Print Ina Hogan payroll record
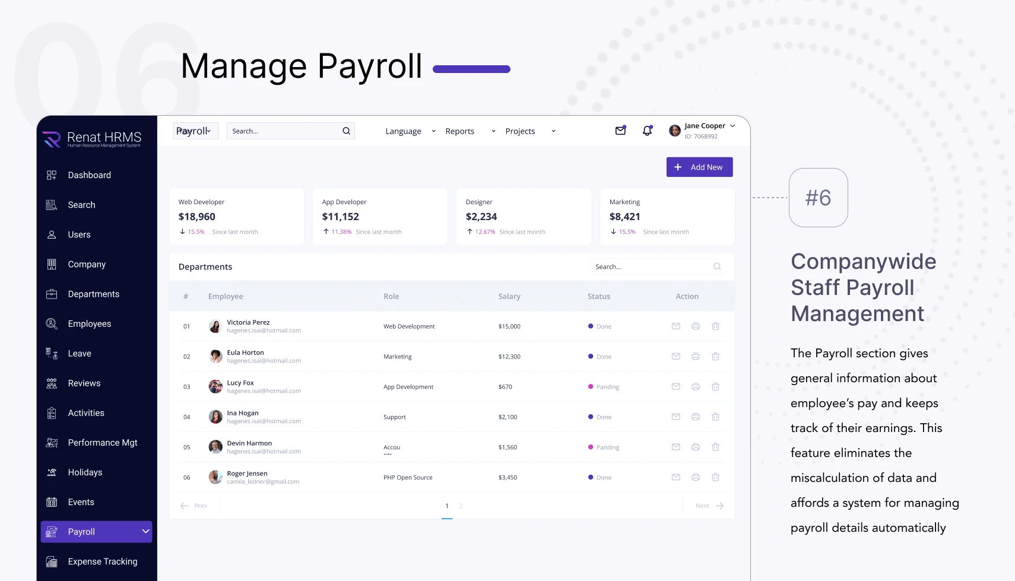 click(x=696, y=417)
